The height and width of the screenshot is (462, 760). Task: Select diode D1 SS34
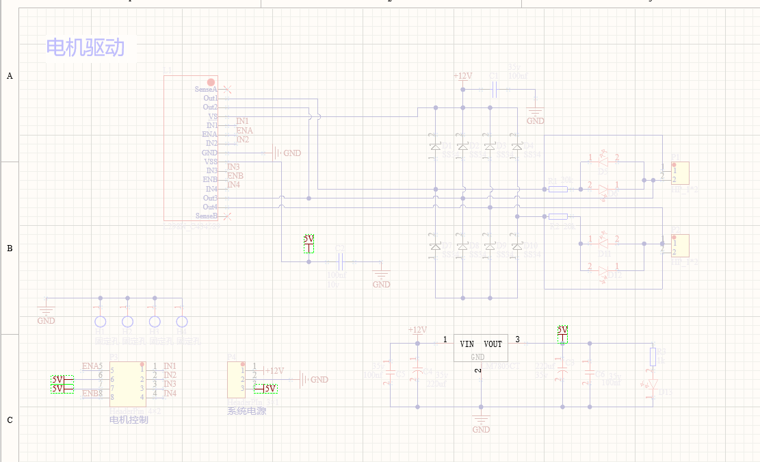pyautogui.click(x=435, y=146)
